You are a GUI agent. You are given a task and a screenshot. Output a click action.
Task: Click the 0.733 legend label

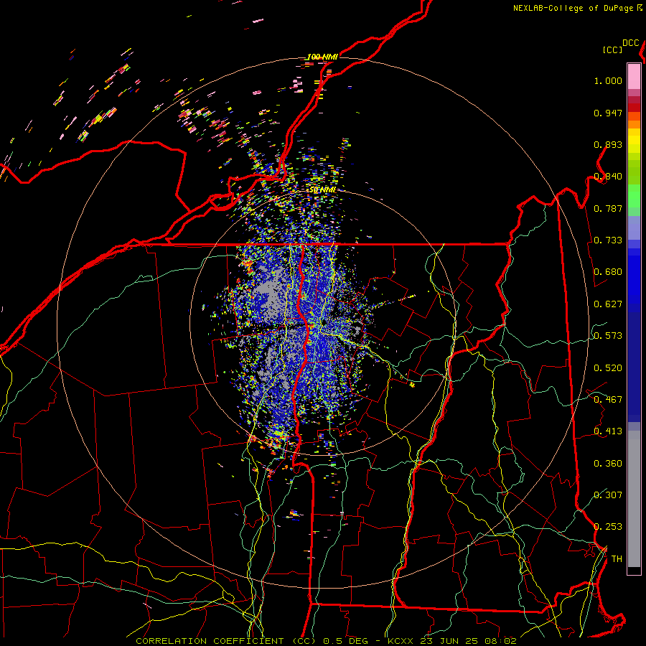[x=608, y=240]
